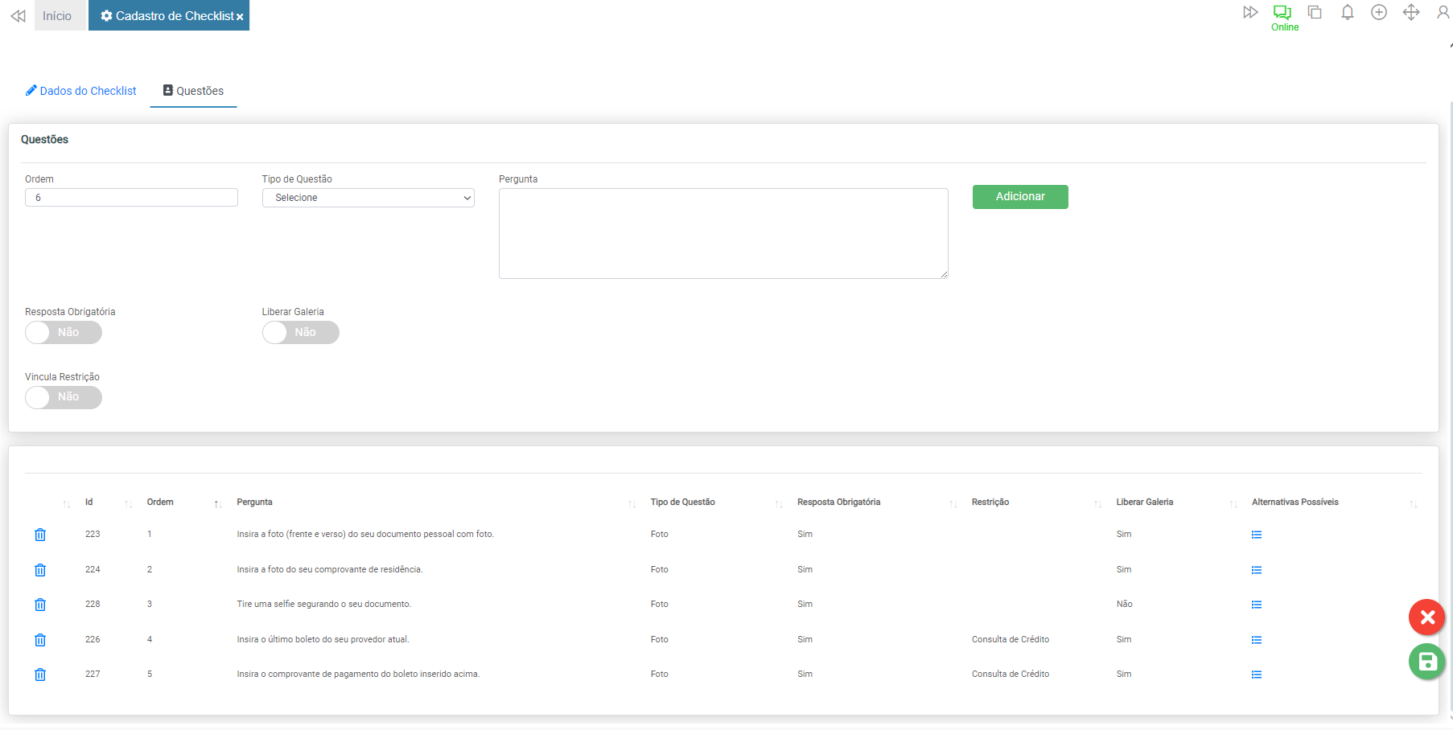Switch to Dados do Checklist tab
This screenshot has height=730, width=1453.
point(81,91)
